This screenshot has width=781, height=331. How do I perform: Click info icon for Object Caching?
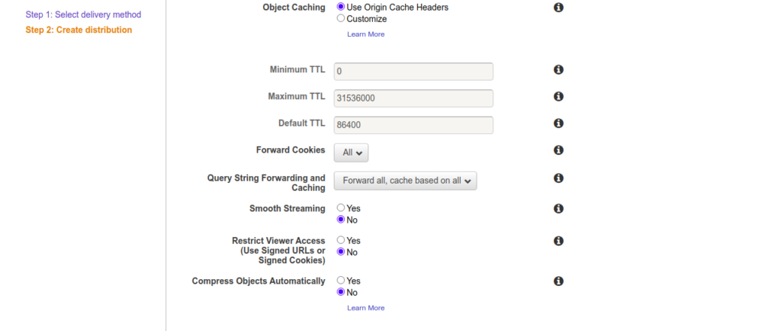tap(558, 7)
